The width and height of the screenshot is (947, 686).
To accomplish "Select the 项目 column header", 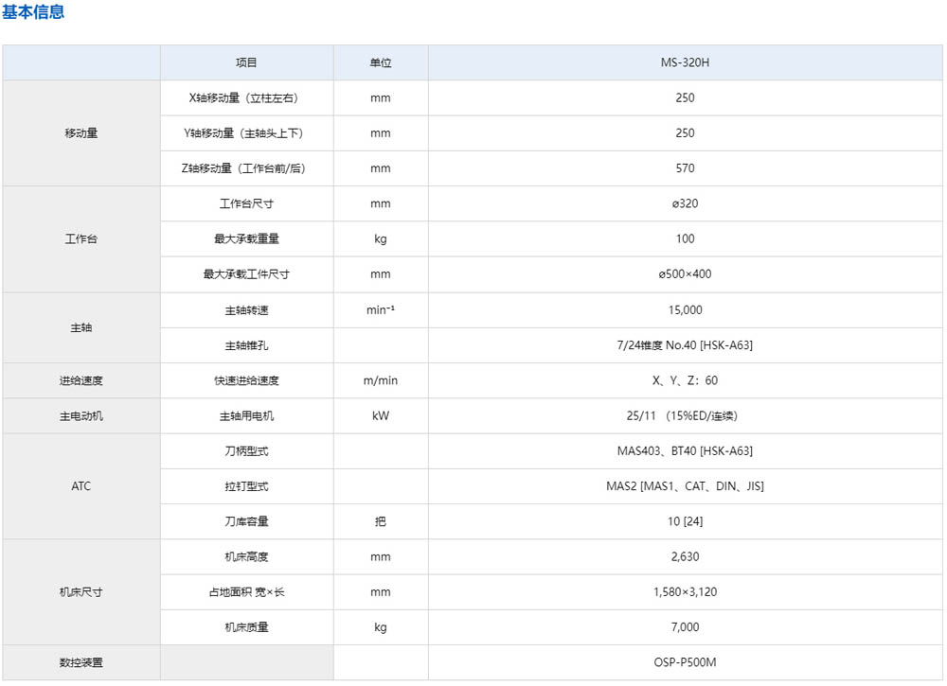I will coord(247,62).
